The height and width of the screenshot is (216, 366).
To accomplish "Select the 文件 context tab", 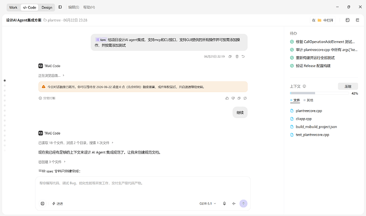I will coord(295,100).
